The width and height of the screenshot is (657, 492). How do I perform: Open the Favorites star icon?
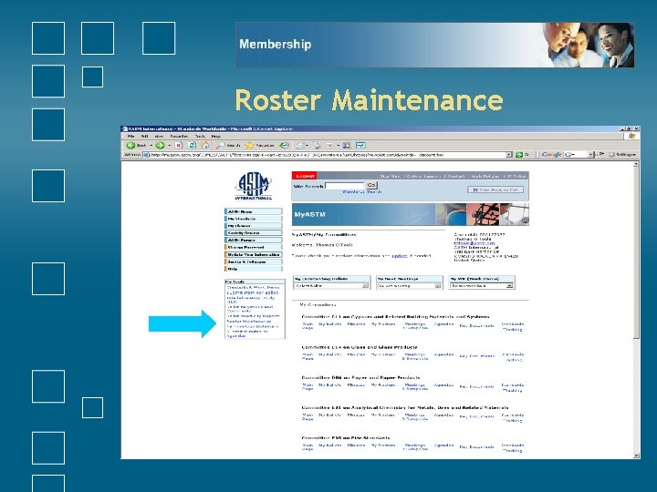coord(249,145)
